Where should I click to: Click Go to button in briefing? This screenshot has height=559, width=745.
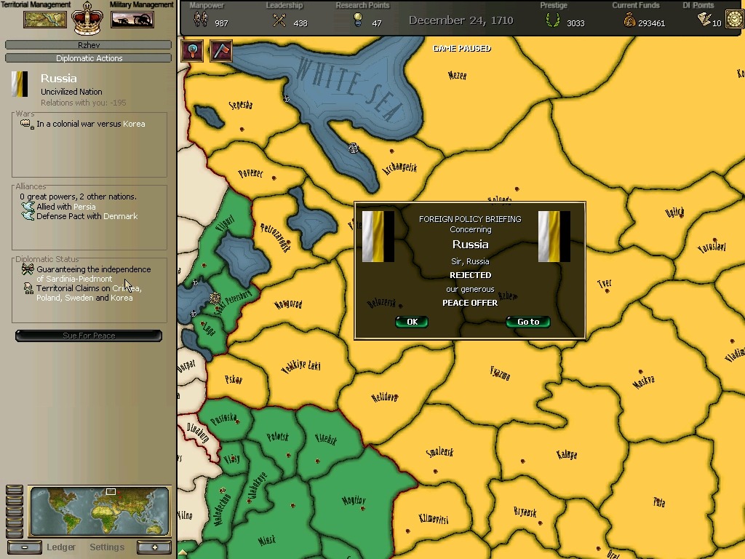coord(528,322)
